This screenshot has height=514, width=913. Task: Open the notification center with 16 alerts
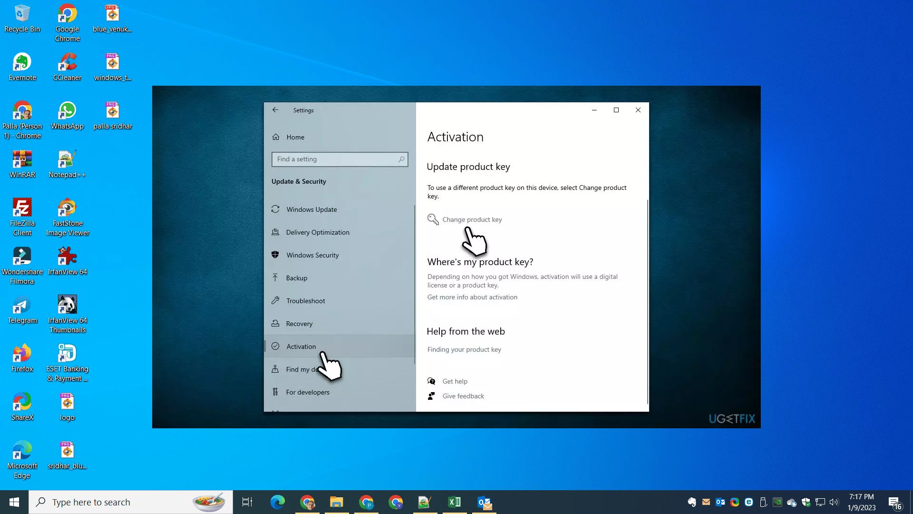pos(894,503)
